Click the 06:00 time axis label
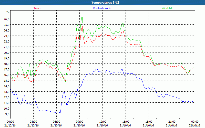Viewport: 205px width, 128px height. pyautogui.click(x=56, y=122)
